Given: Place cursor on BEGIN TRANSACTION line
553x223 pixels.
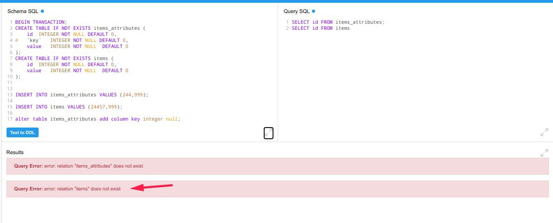Looking at the screenshot, I should (41, 22).
